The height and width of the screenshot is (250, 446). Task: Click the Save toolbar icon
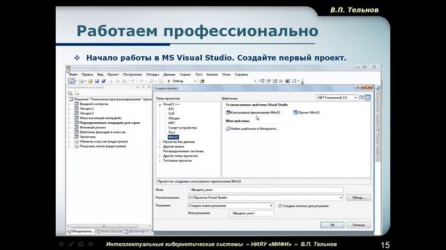(97, 81)
